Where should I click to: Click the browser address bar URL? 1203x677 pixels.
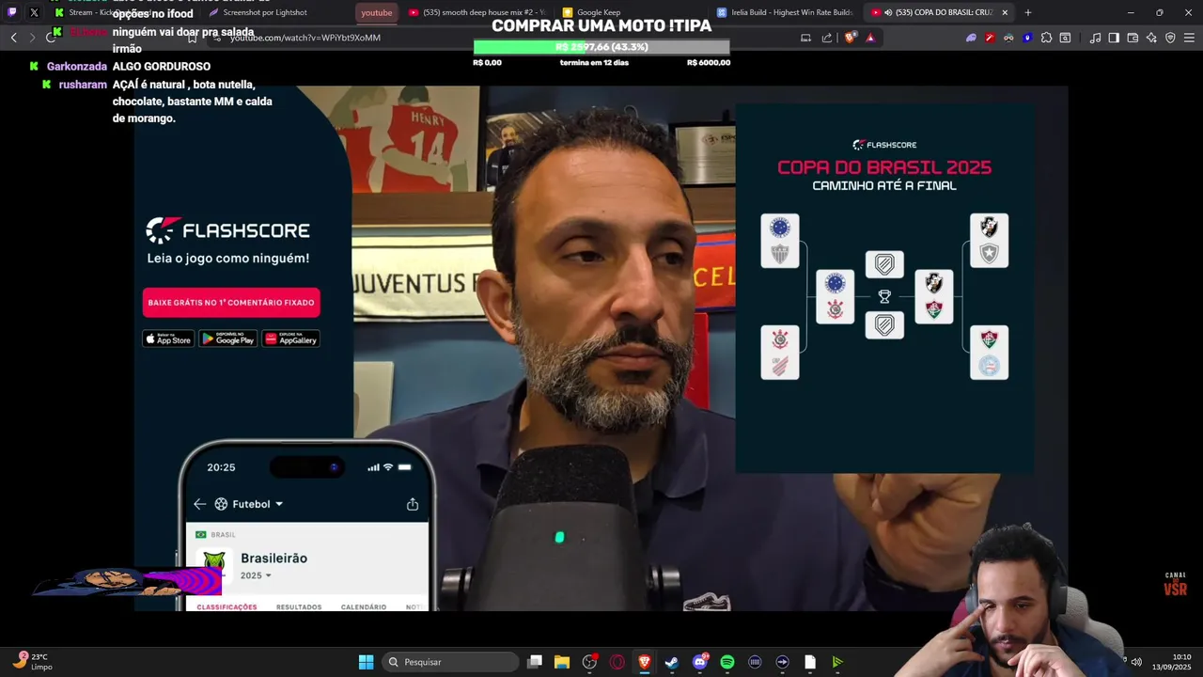tap(305, 38)
